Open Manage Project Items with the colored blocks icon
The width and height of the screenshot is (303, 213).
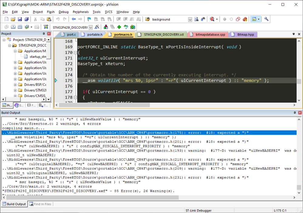point(106,27)
